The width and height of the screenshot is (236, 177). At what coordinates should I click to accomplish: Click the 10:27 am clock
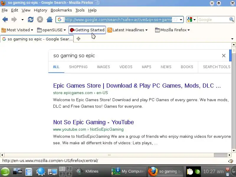click(213, 171)
